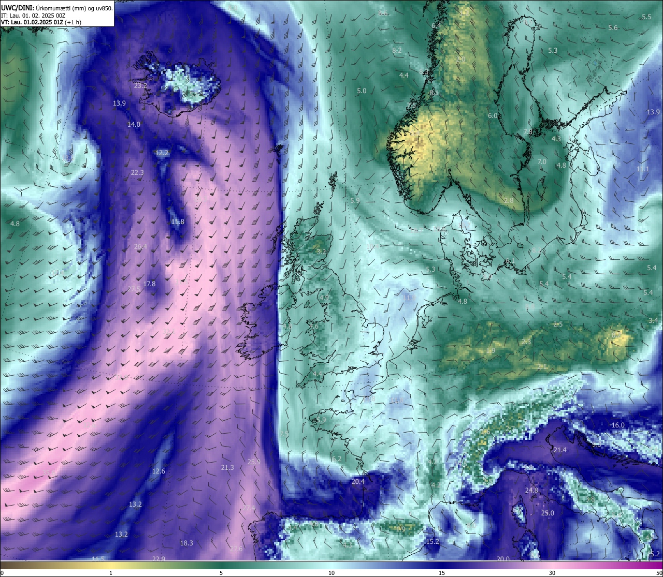Click the 23.2 value west of Iceland
The width and height of the screenshot is (663, 577).
pos(140,85)
